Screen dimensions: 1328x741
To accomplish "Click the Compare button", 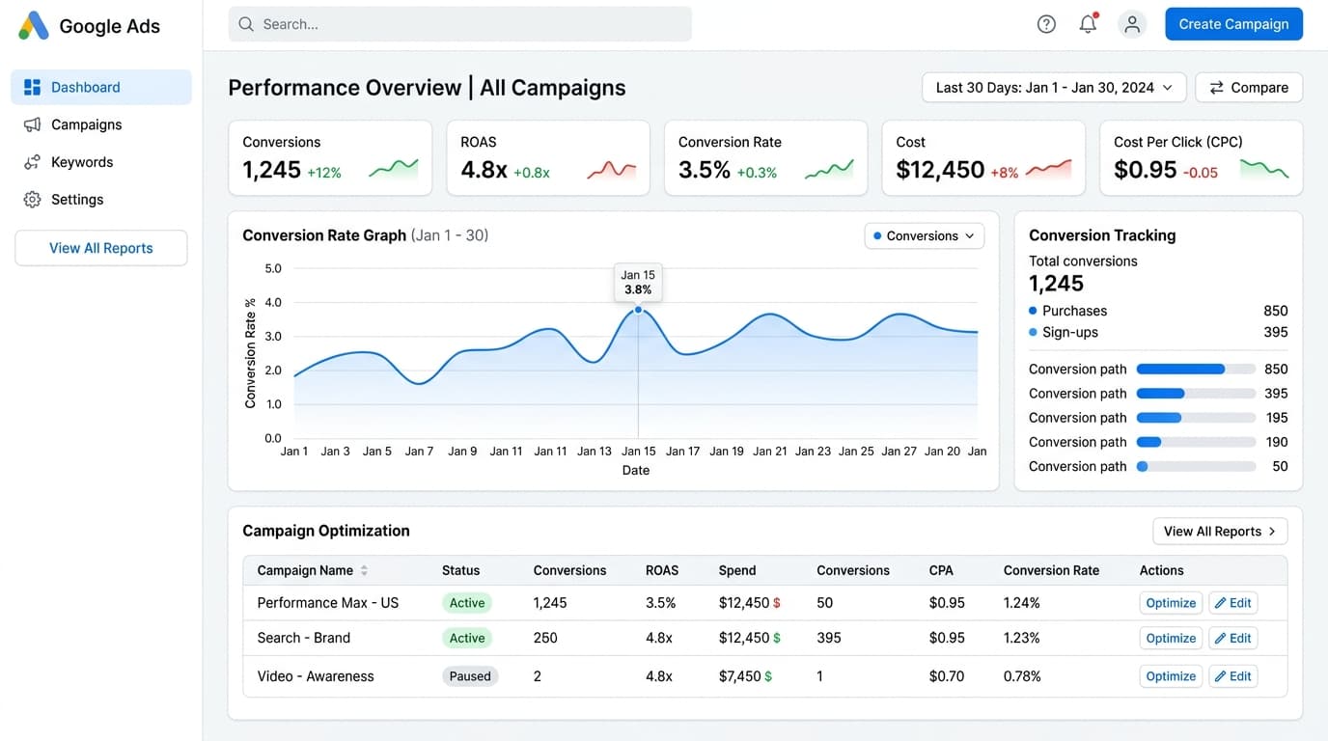I will coord(1249,88).
